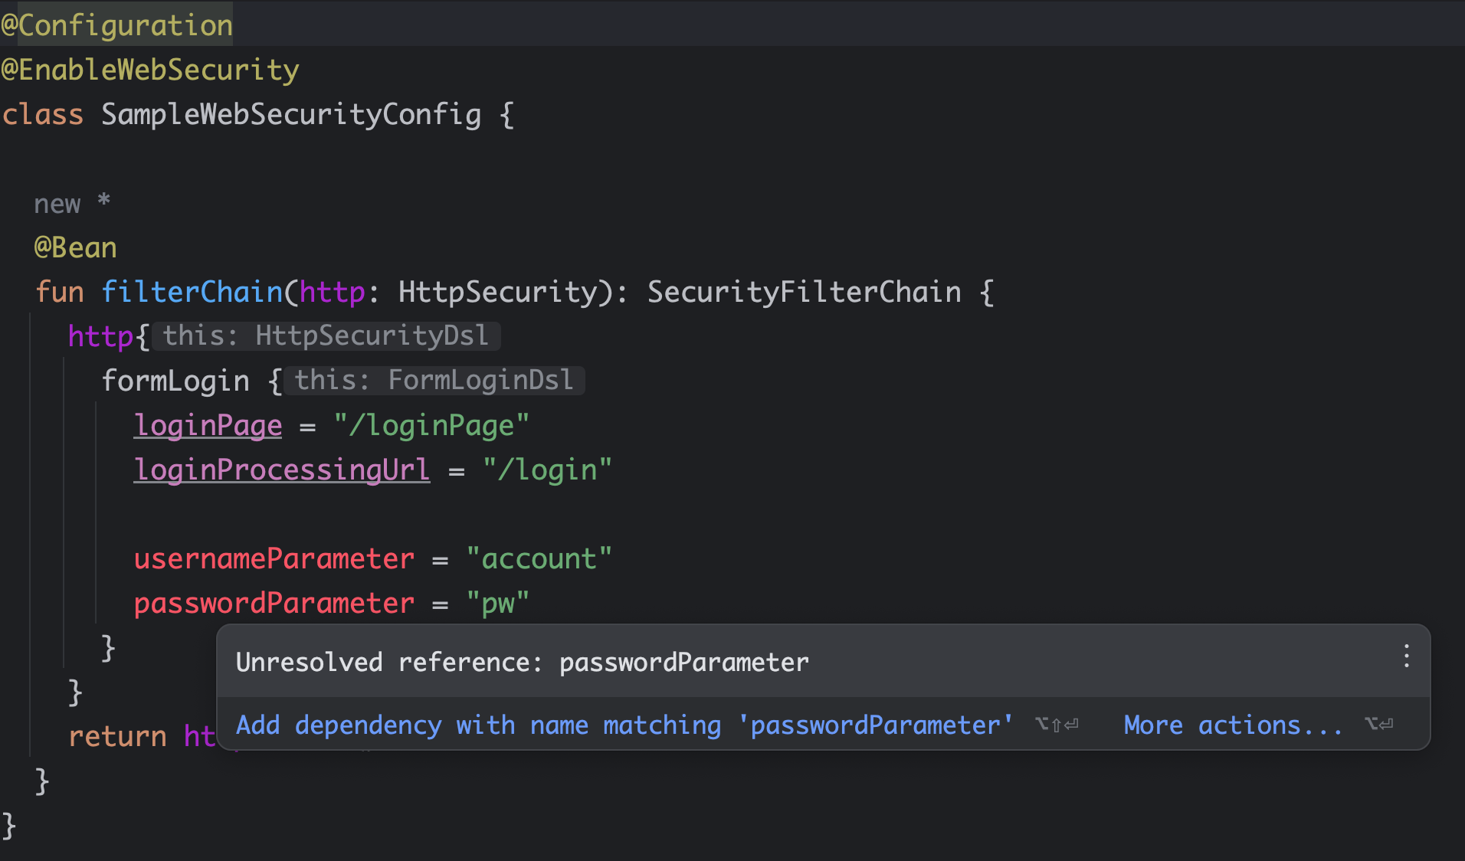The height and width of the screenshot is (861, 1465).
Task: Click the "/loginPage" string value
Action: (431, 425)
